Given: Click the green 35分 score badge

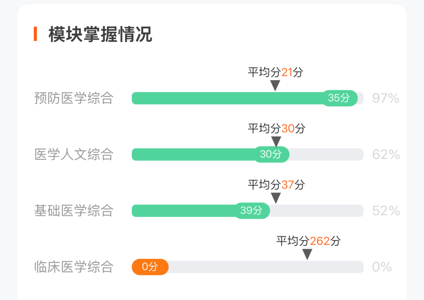Looking at the screenshot, I should (x=340, y=98).
